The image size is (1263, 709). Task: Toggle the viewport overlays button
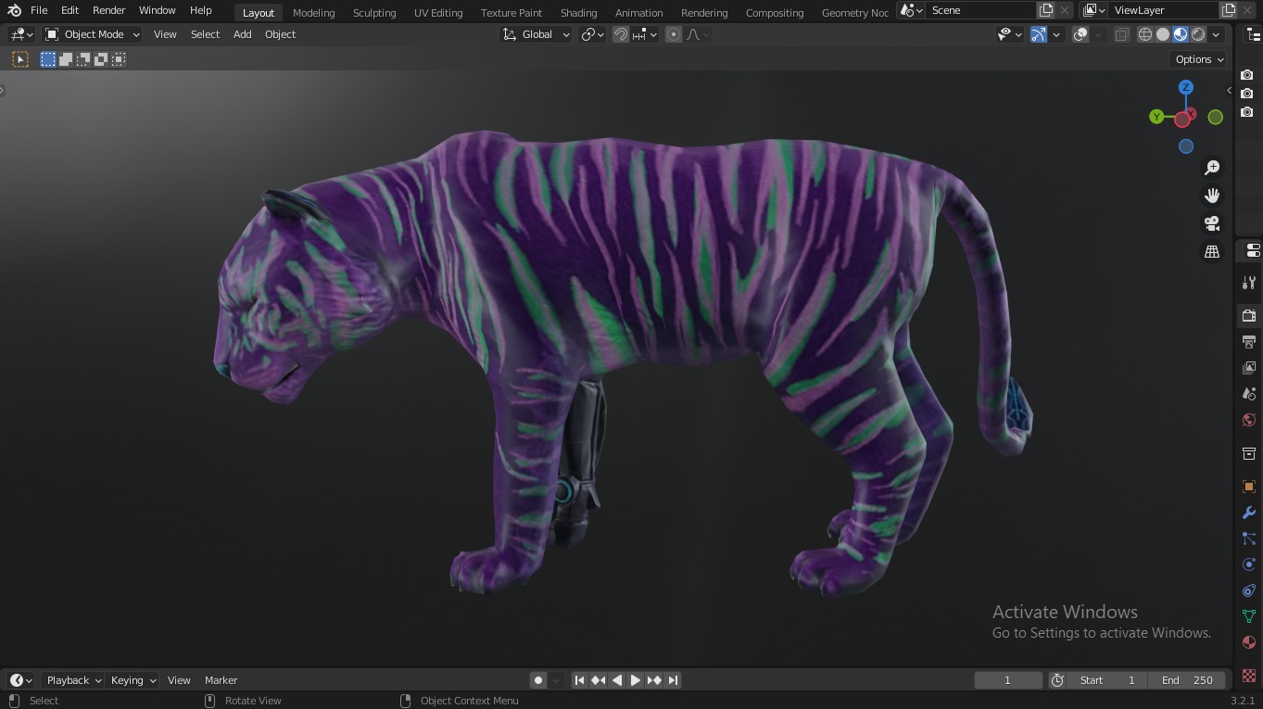click(1080, 34)
